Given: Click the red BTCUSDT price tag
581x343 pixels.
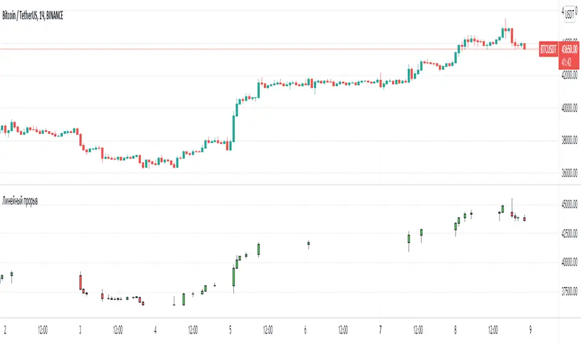Looking at the screenshot, I should [x=549, y=48].
